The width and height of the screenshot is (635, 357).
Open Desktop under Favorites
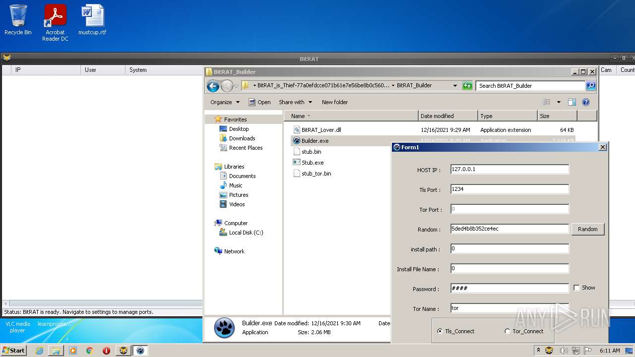239,129
